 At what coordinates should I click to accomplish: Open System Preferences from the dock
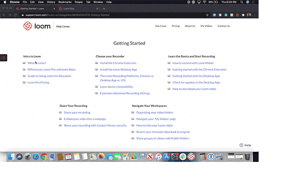tap(175, 157)
